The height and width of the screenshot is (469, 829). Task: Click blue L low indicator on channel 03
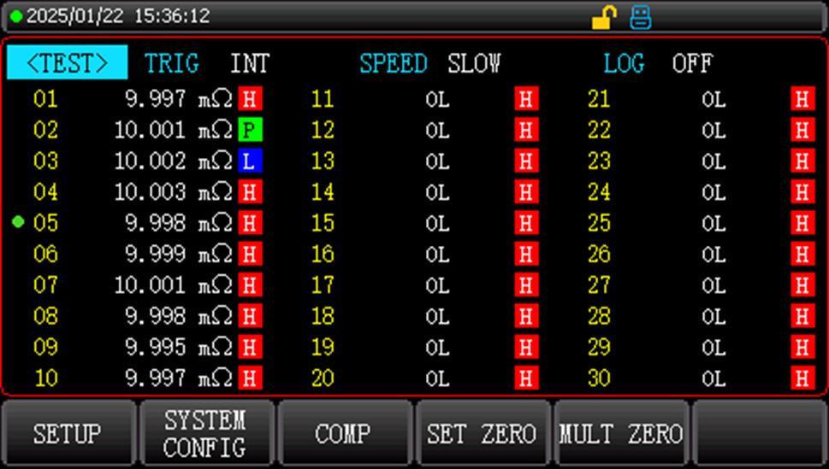[250, 161]
